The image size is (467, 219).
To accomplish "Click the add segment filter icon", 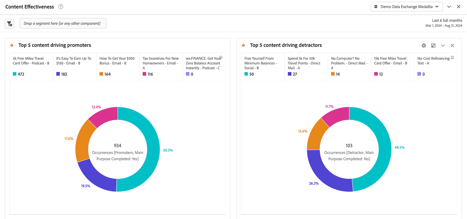I will point(10,24).
